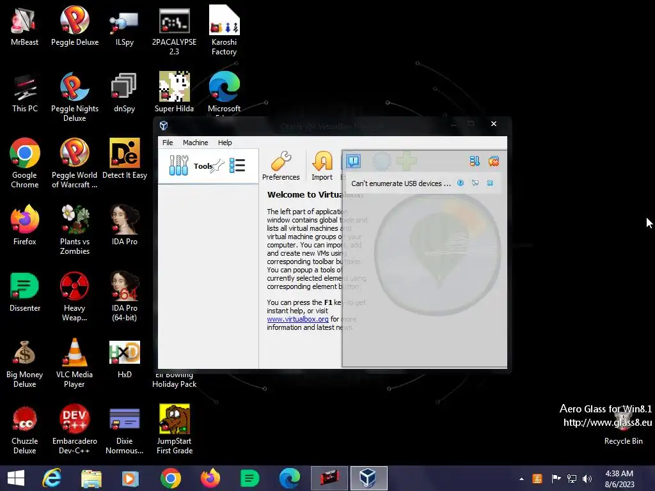Select the VLC Media Player desktop icon
Screen dimensions: 655x491
(74, 363)
